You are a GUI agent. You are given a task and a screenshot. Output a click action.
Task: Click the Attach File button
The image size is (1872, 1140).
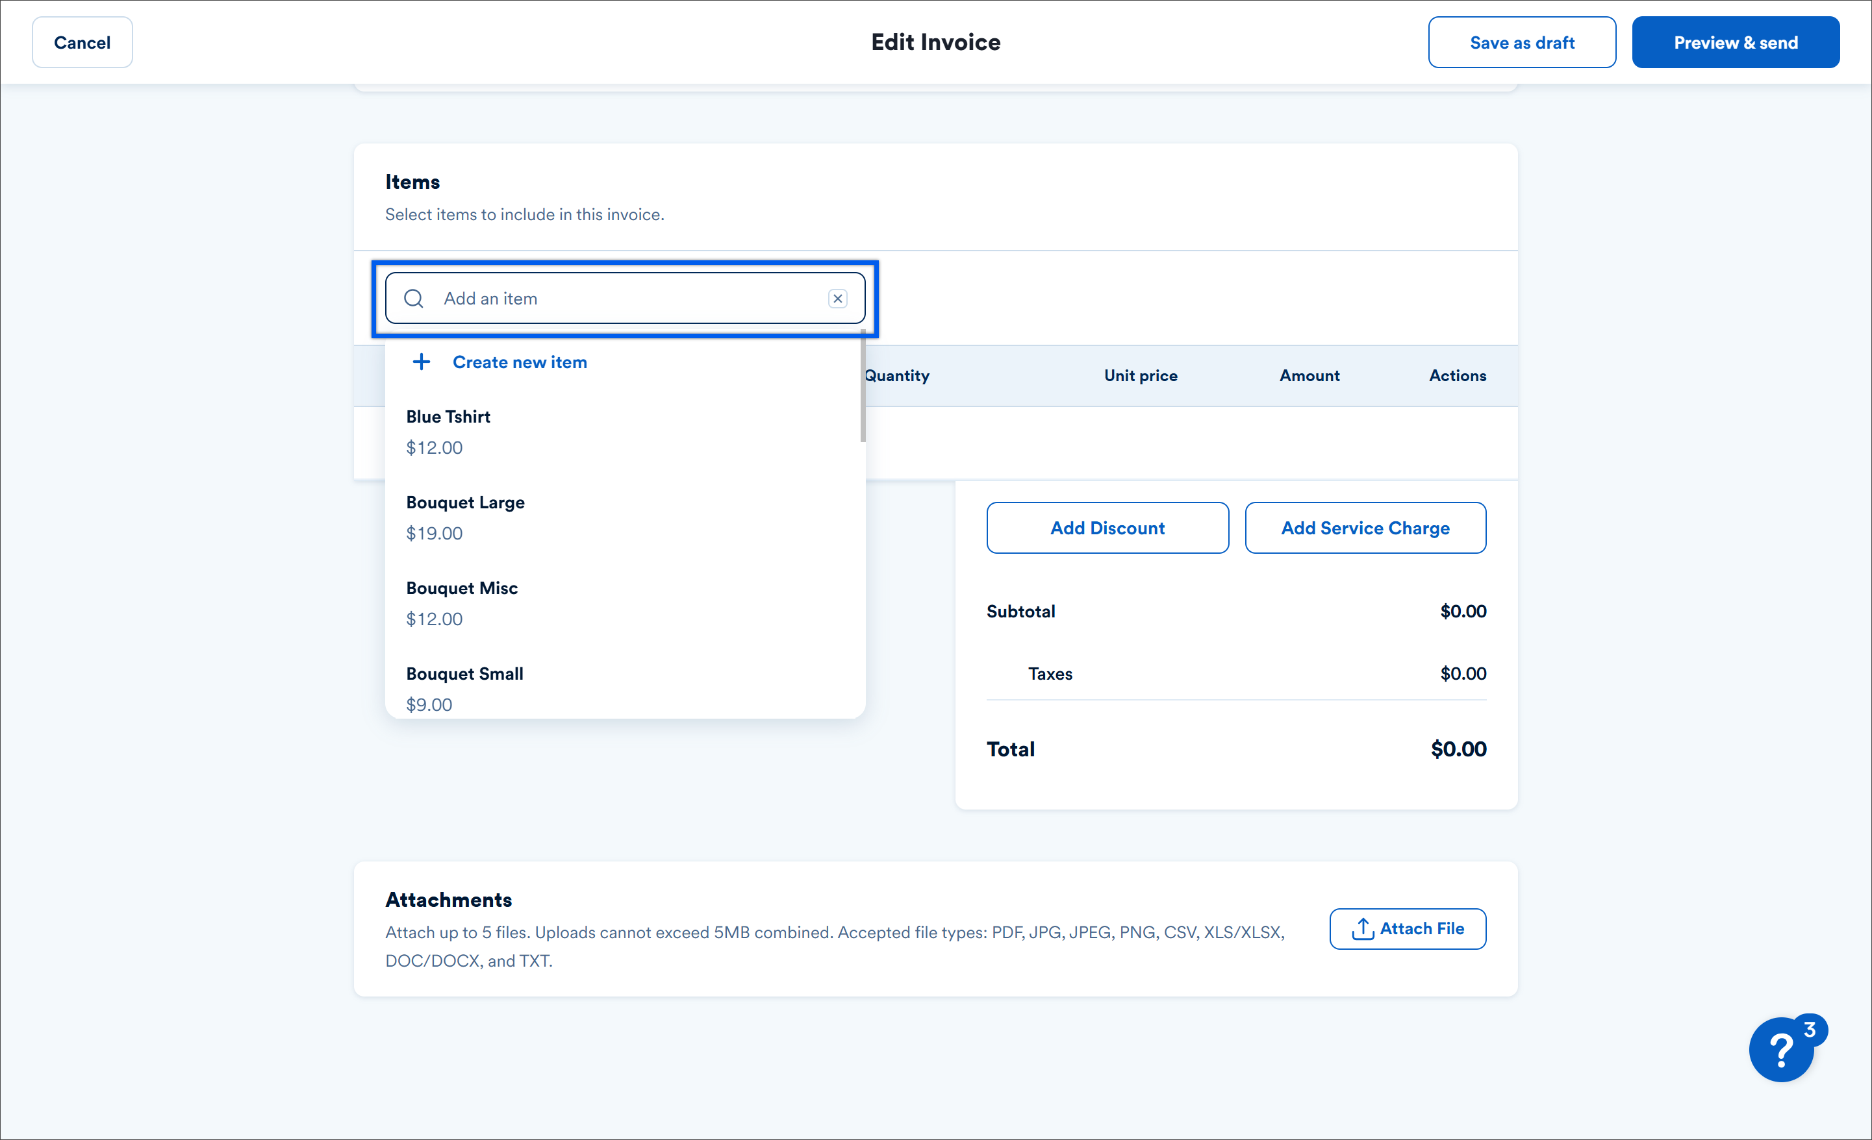point(1407,928)
